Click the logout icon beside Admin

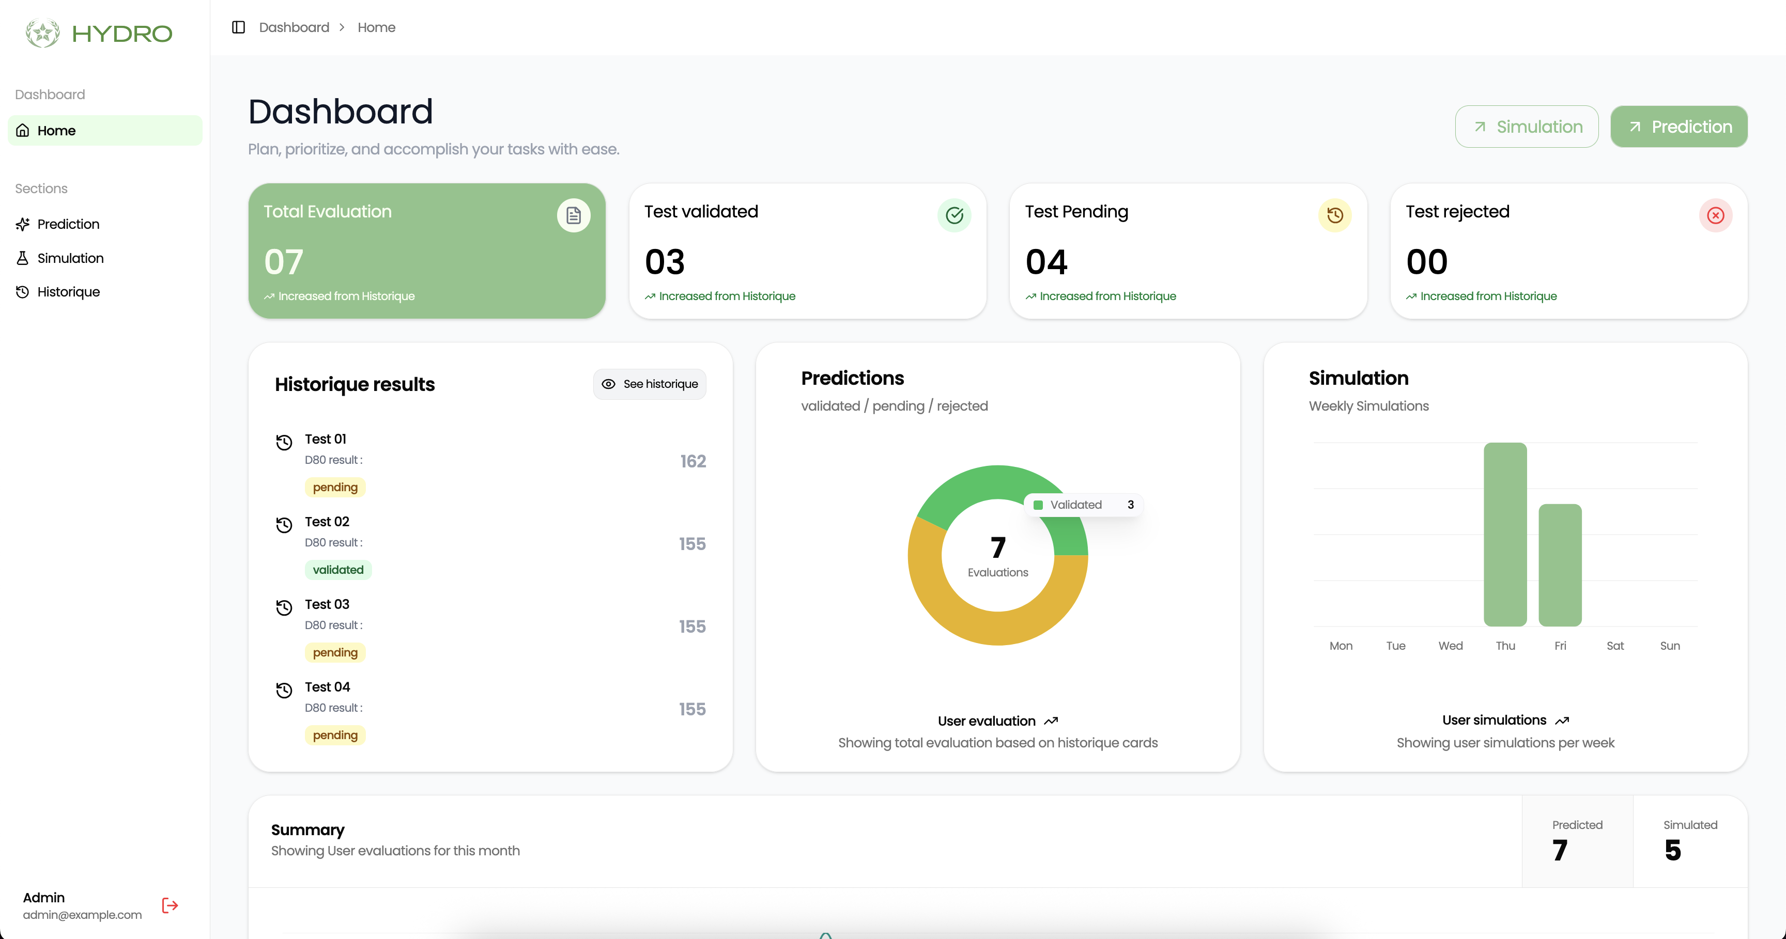(x=170, y=905)
